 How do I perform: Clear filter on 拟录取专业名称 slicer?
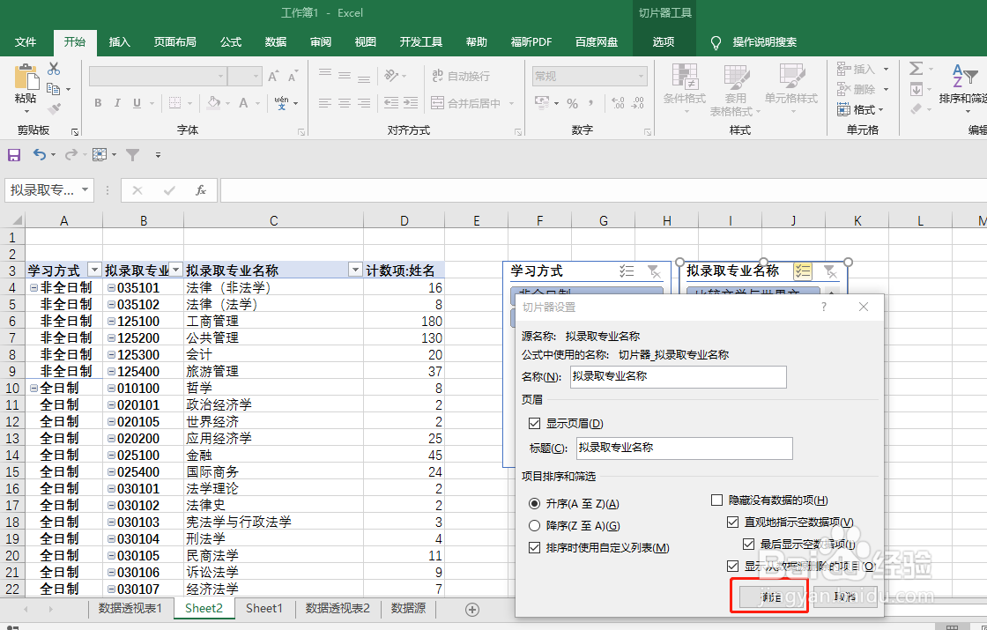829,271
